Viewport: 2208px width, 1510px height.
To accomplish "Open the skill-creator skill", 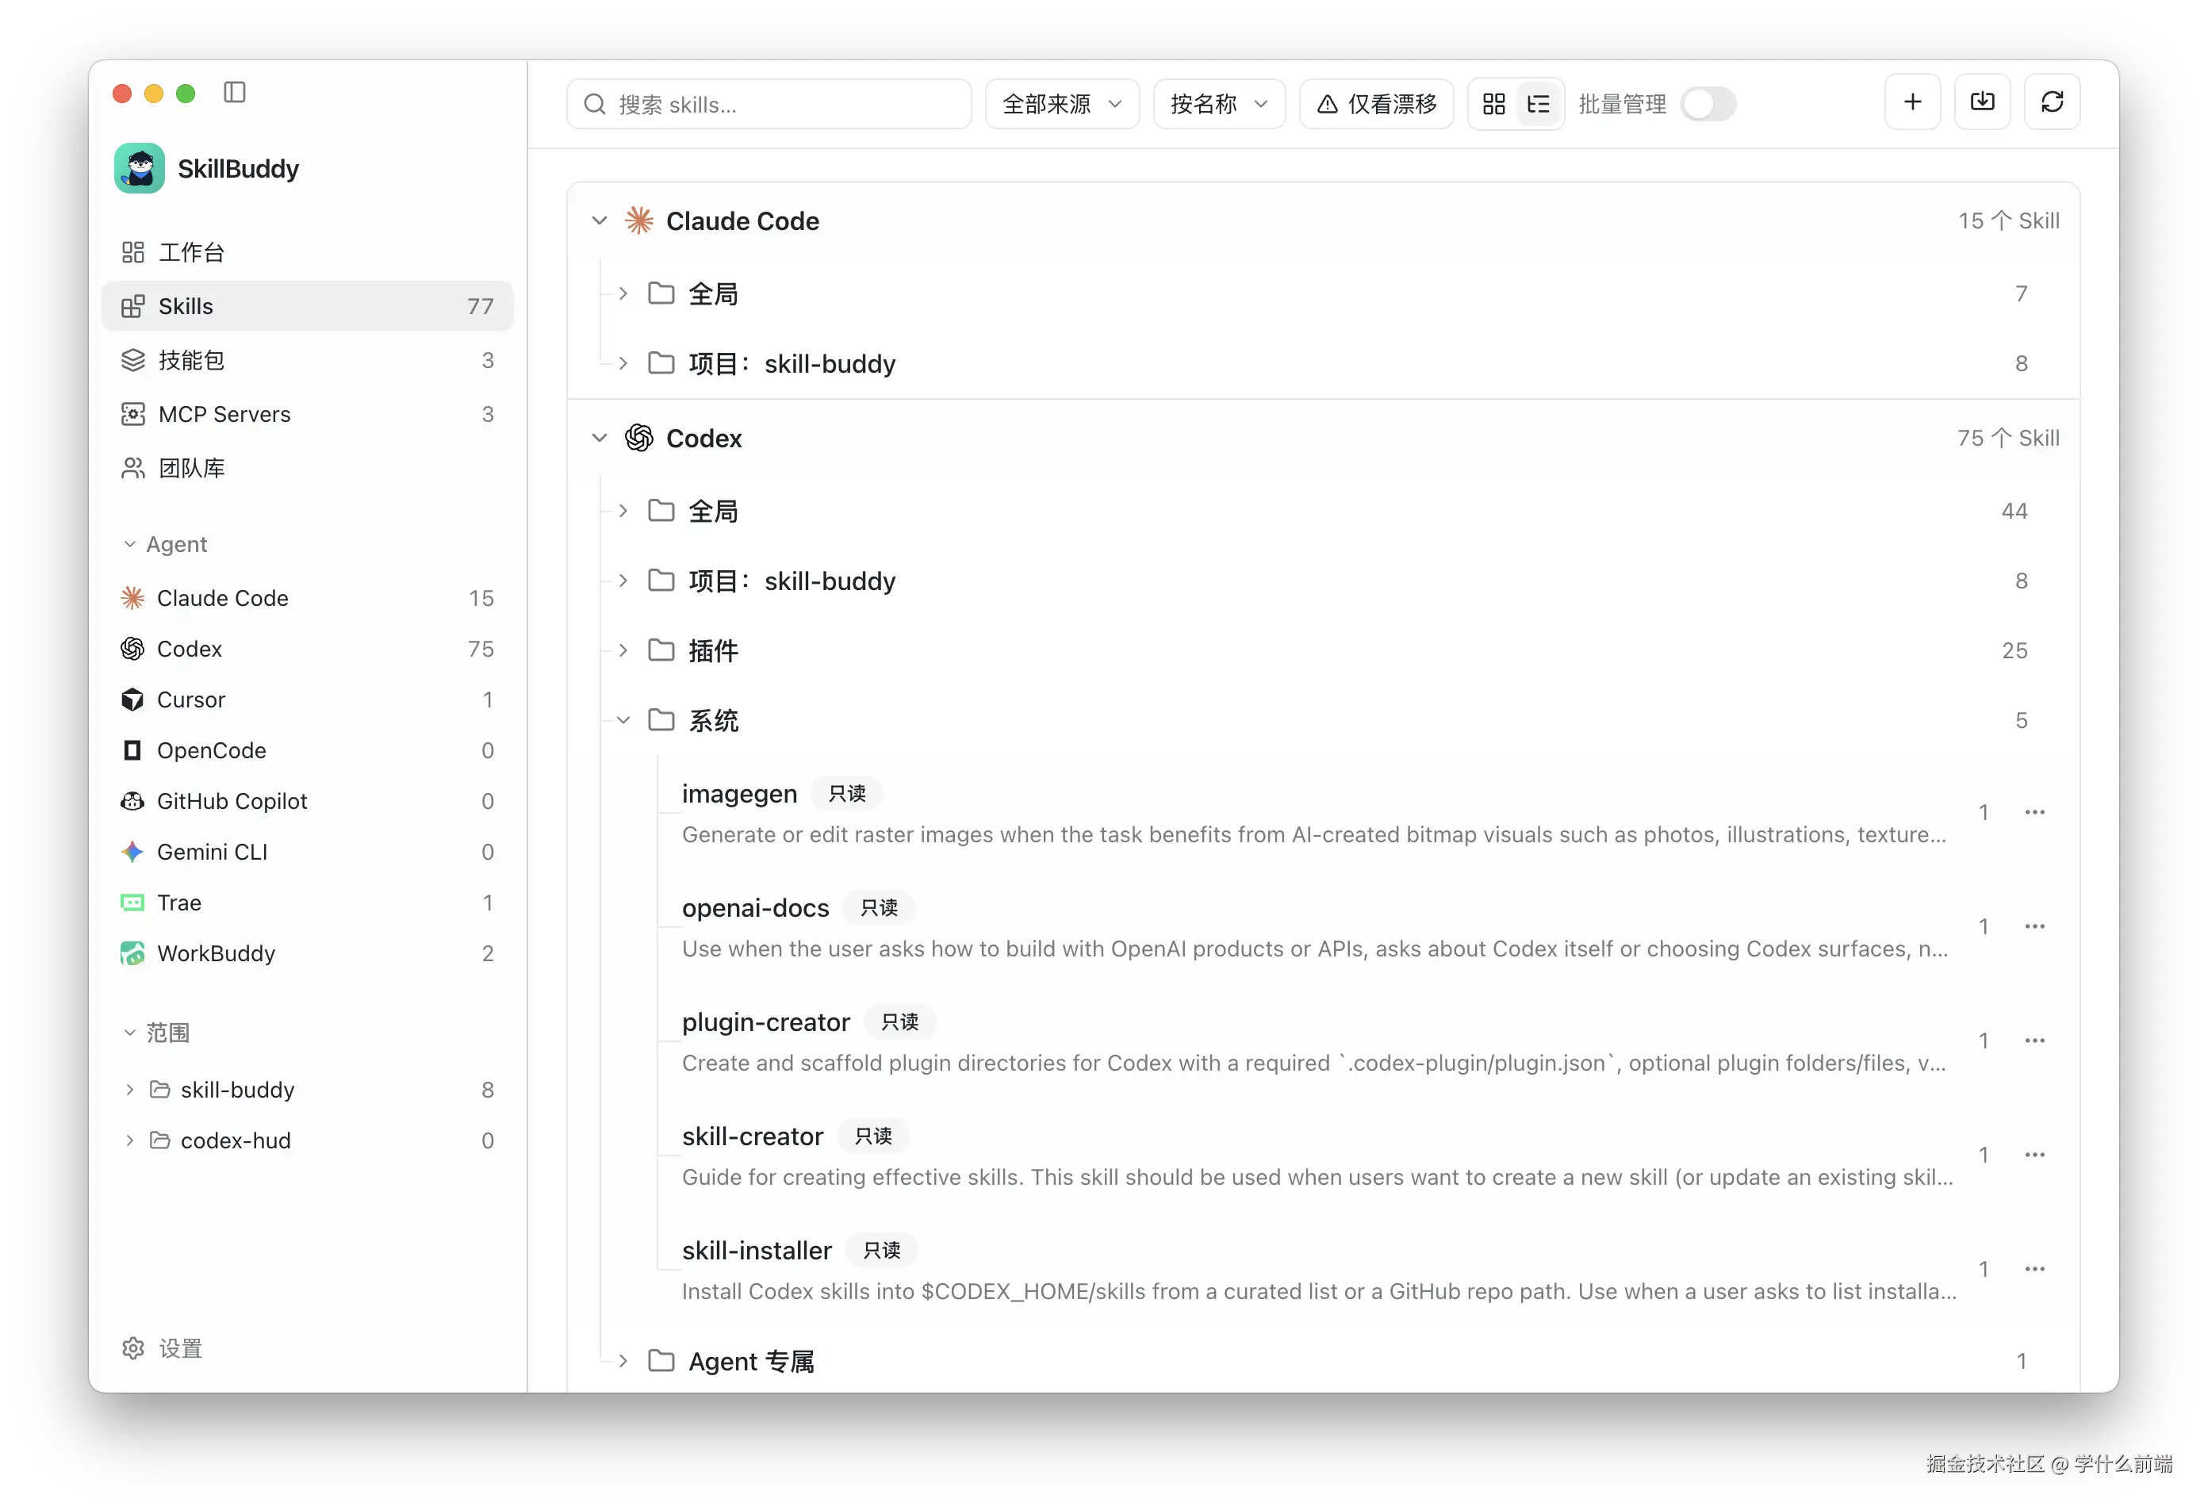I will [x=753, y=1136].
